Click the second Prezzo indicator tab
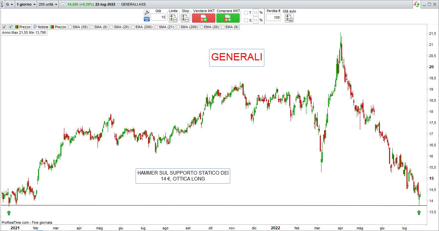Viewport: 439px width, 231px height. (x=58, y=27)
